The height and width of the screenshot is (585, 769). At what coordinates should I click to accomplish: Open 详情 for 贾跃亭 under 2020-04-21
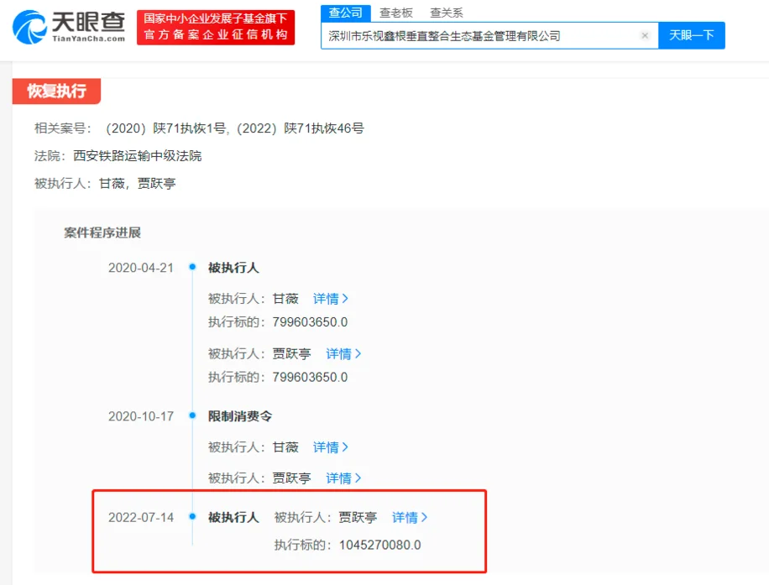coord(344,353)
